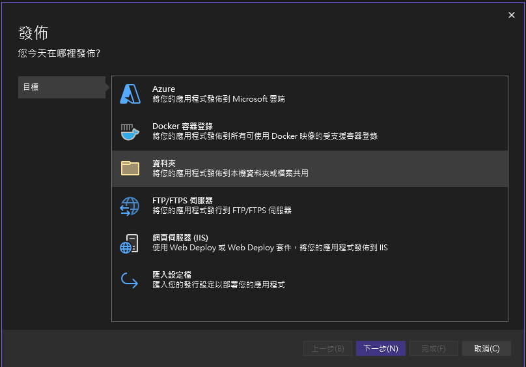Click the disabled 上一步(B) button
This screenshot has width=526, height=367.
327,349
